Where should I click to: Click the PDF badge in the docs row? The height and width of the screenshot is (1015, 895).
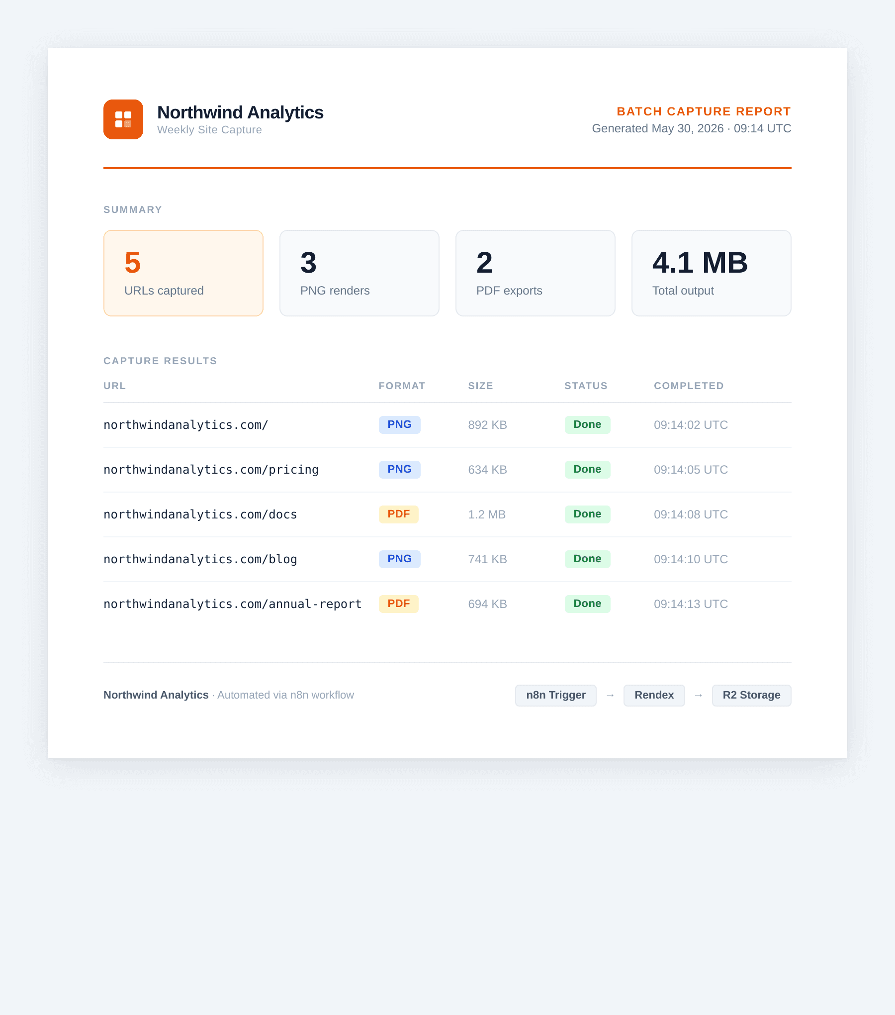[x=398, y=514]
